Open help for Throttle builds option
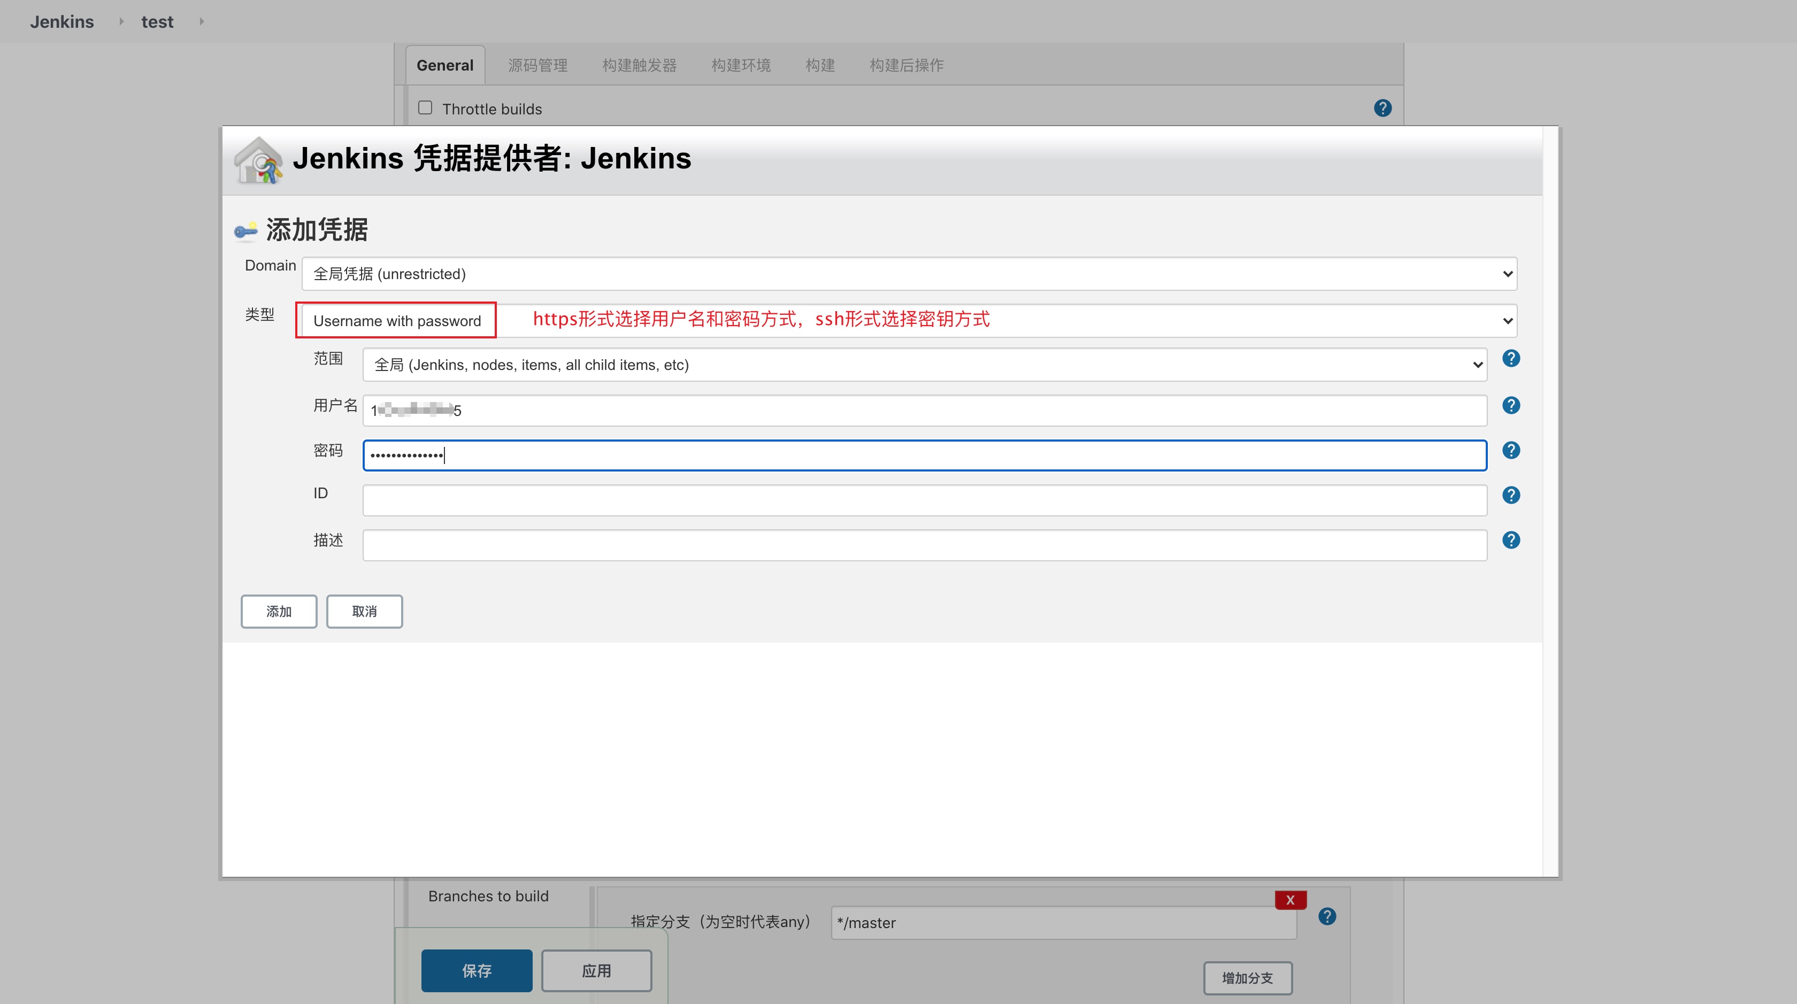Viewport: 1797px width, 1004px height. (x=1382, y=107)
